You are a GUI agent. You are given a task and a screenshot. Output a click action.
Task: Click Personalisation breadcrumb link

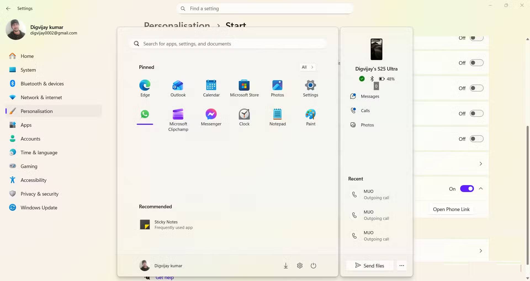pyautogui.click(x=177, y=25)
